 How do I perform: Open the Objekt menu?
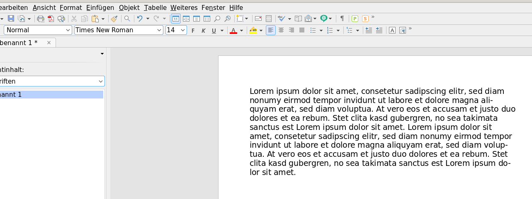[129, 7]
